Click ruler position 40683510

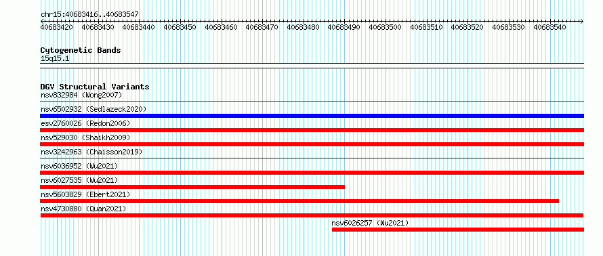[x=426, y=27]
